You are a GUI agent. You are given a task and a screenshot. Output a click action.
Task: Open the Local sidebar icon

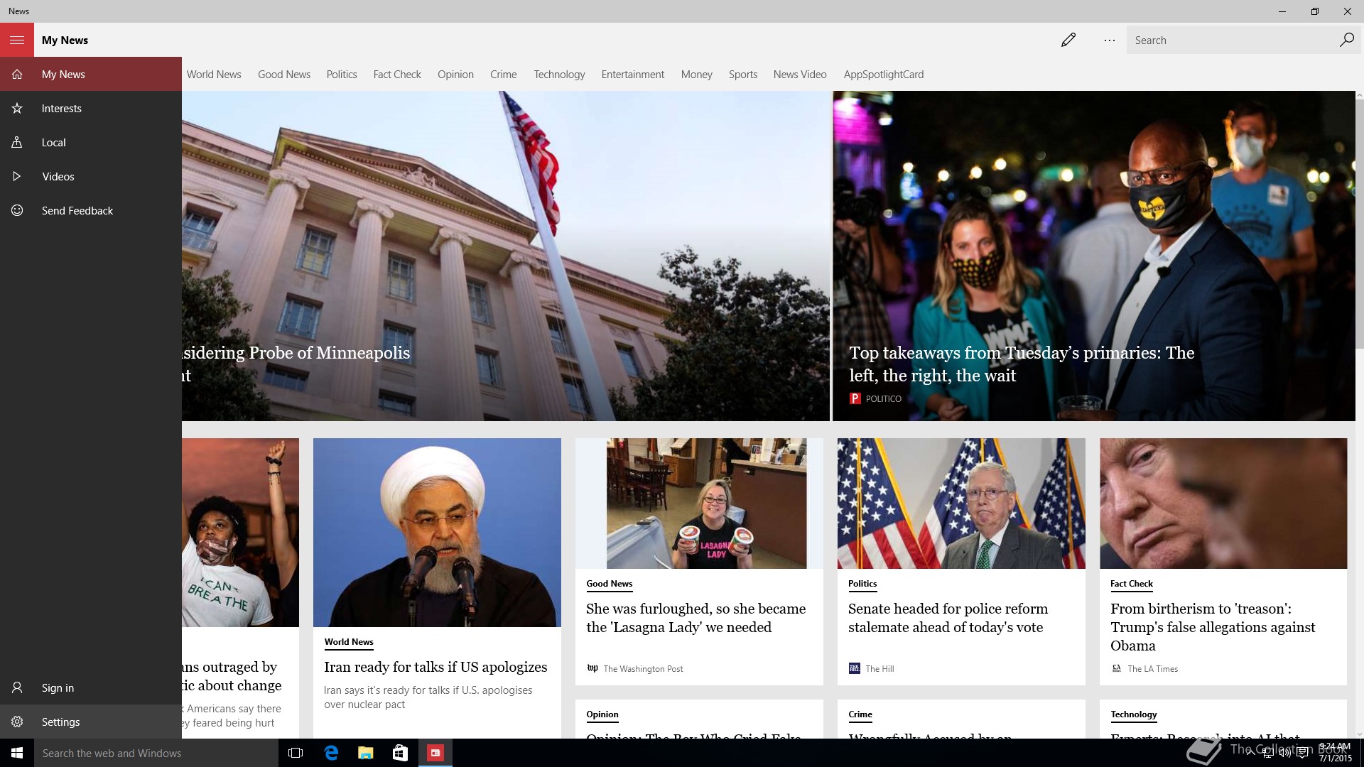[x=17, y=142]
